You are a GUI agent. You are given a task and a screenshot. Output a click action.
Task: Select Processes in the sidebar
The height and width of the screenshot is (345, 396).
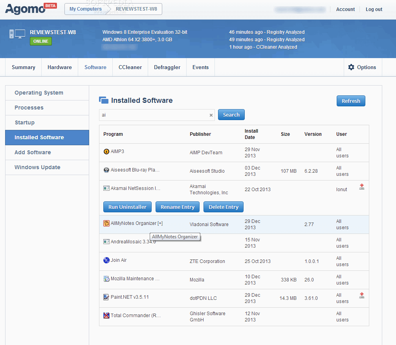click(x=47, y=108)
